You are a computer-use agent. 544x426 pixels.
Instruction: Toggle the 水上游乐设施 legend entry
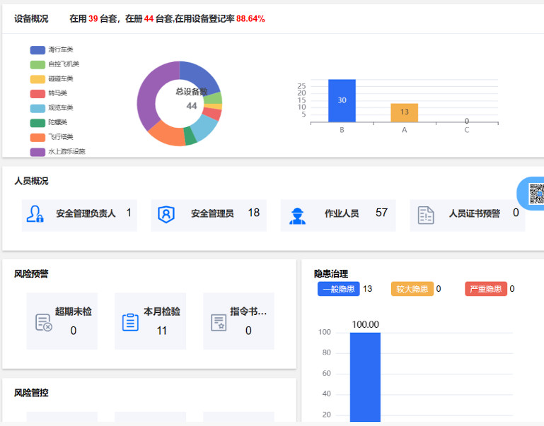58,152
